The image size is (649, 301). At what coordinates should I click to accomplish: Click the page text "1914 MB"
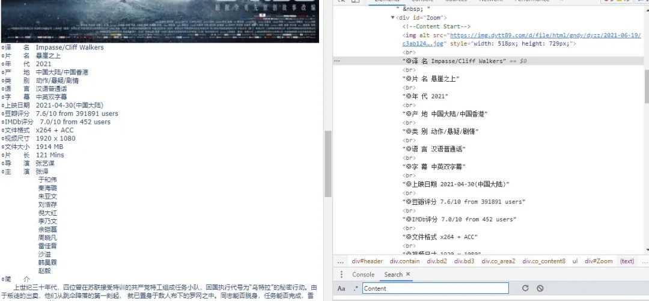tap(49, 147)
